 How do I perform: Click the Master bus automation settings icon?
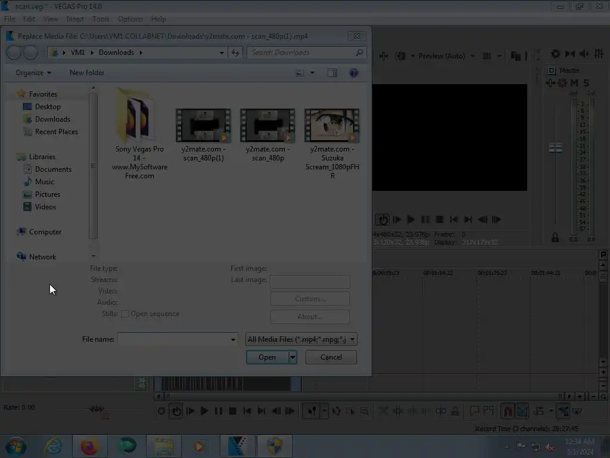pyautogui.click(x=562, y=82)
